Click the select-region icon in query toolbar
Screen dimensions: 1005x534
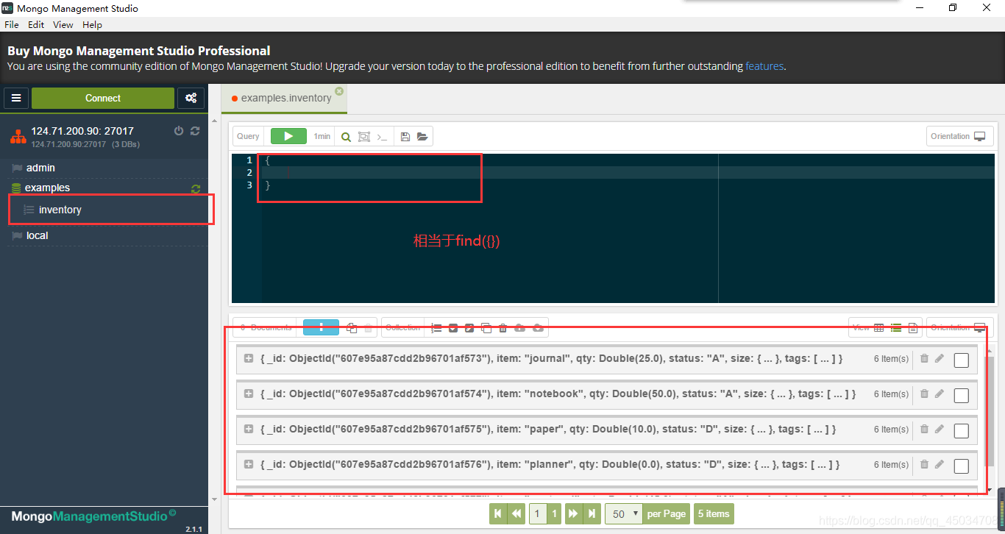click(363, 137)
